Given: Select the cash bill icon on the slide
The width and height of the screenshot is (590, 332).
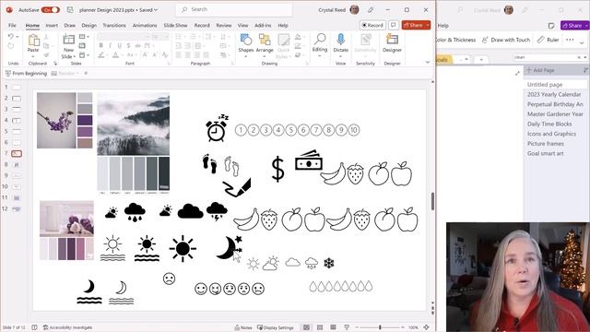Looking at the screenshot, I should [309, 160].
